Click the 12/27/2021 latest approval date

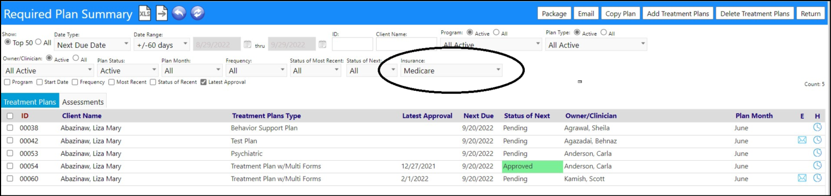tap(419, 166)
